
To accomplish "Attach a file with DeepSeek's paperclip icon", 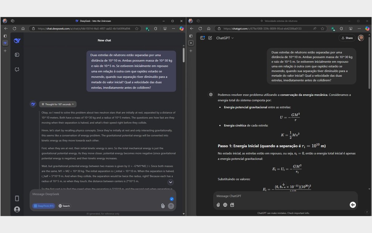I will point(163,206).
